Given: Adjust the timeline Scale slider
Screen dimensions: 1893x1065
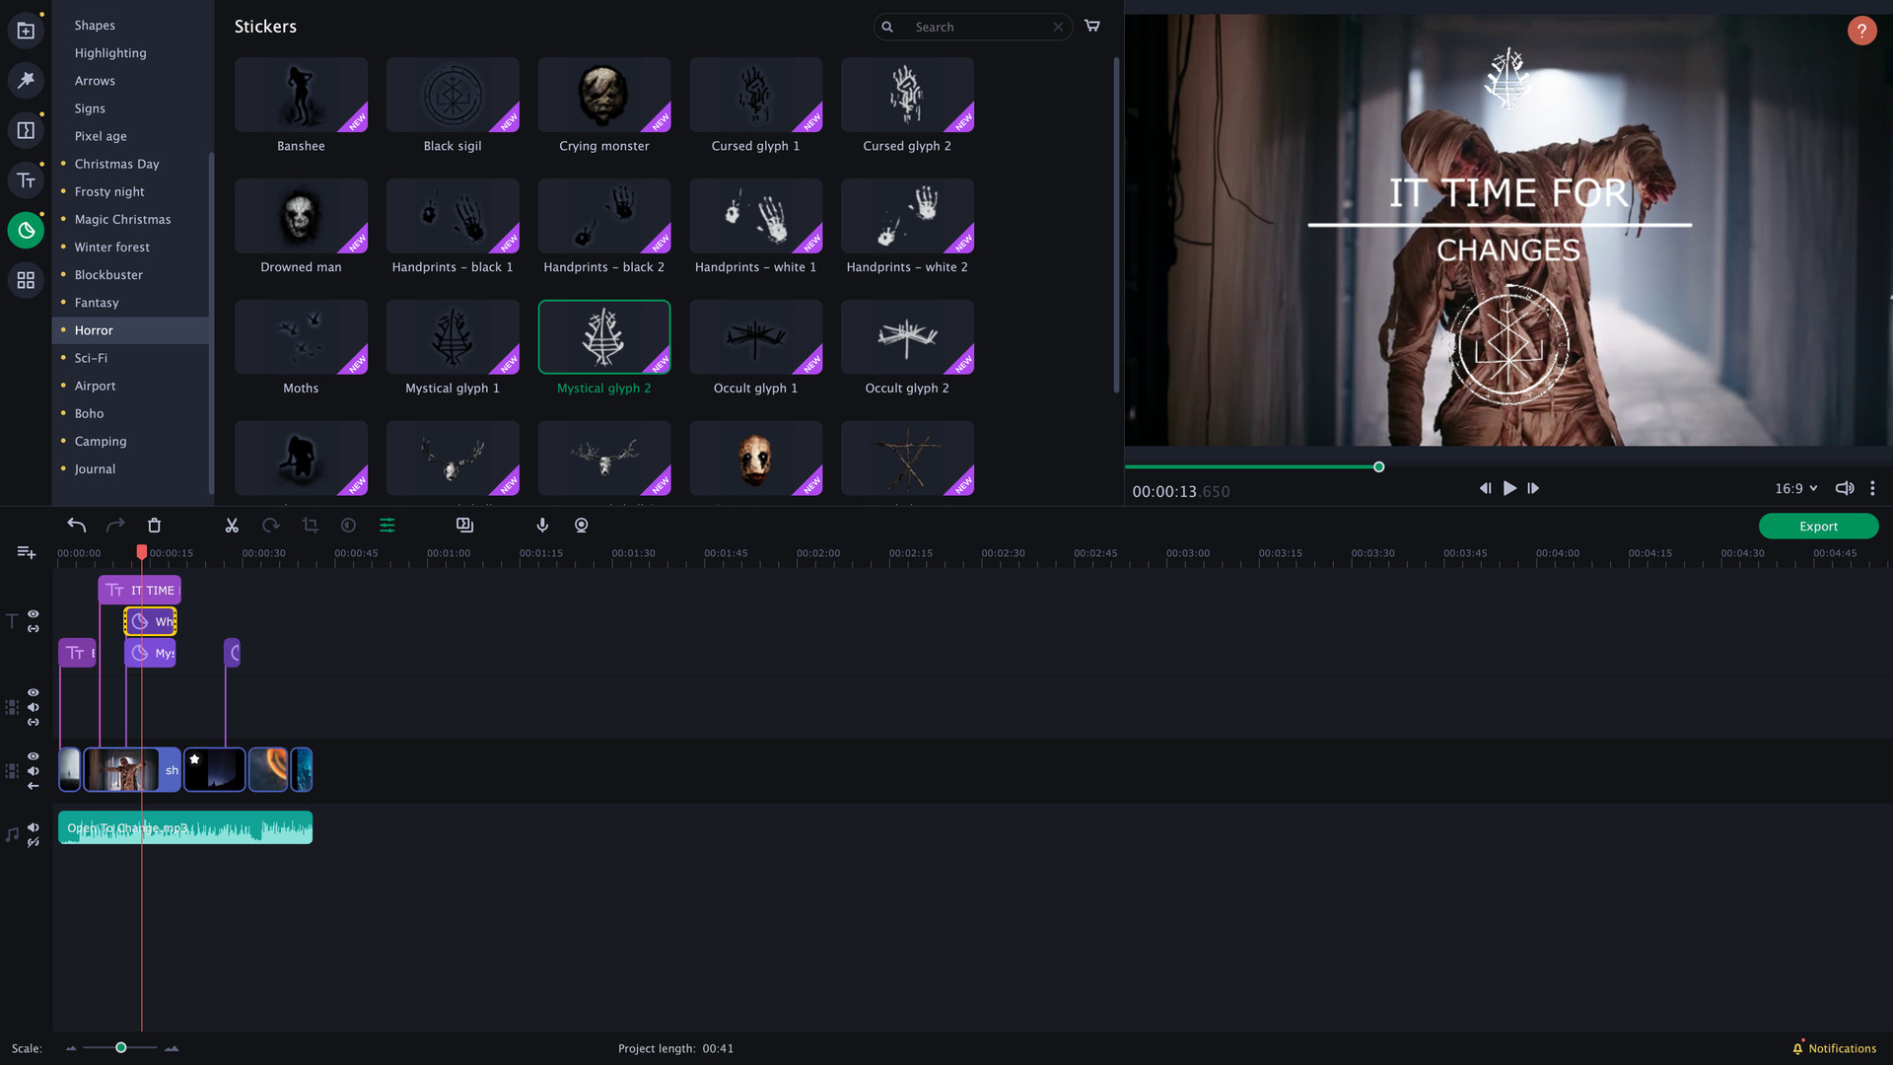Looking at the screenshot, I should click(120, 1048).
